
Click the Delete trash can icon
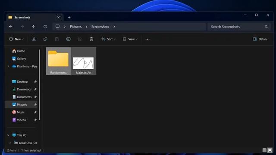[91, 39]
